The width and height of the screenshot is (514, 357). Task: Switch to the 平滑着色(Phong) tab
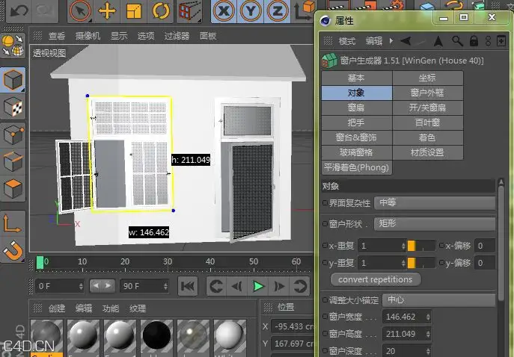pos(356,167)
